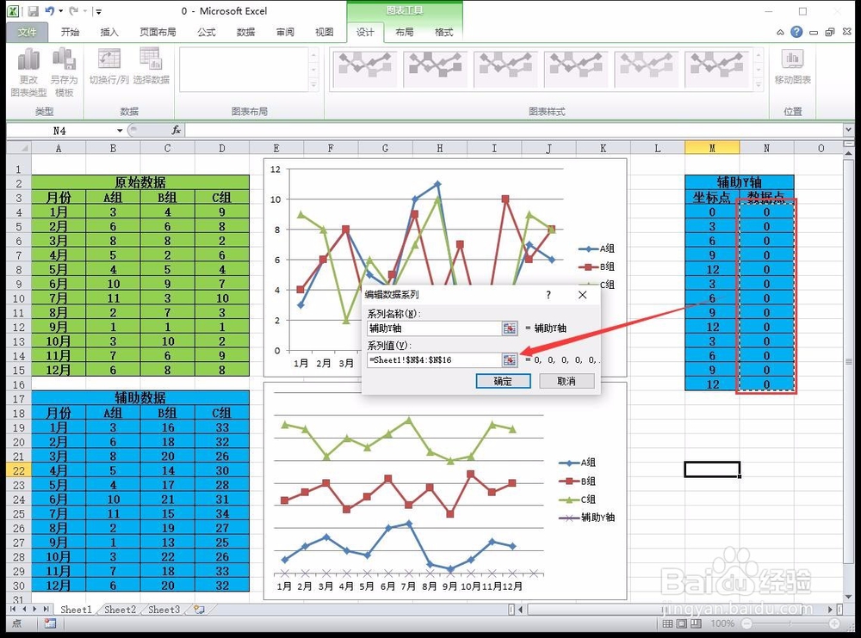The image size is (861, 638).
Task: Switch to chart tools 格式 tab
Action: click(443, 33)
